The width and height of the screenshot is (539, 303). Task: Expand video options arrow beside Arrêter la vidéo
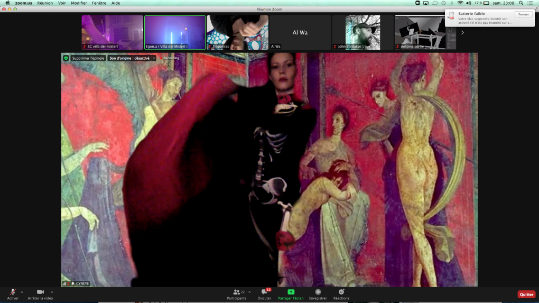point(52,291)
